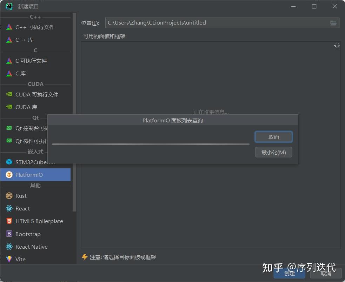The height and width of the screenshot is (282, 345).
Task: Click the CUDA library Nvidia icon
Action: click(9, 107)
